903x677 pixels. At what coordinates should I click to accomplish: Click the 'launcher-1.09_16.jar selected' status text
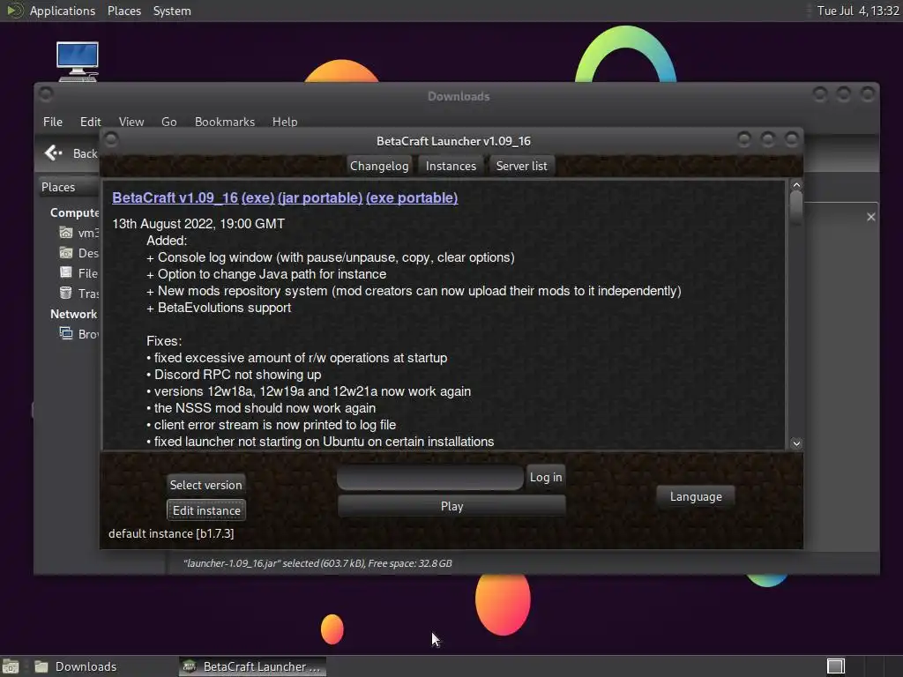pyautogui.click(x=317, y=563)
